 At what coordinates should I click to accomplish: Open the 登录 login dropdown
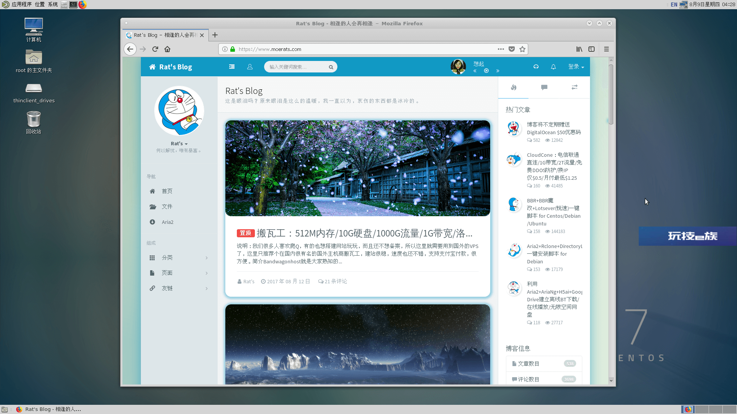point(576,67)
